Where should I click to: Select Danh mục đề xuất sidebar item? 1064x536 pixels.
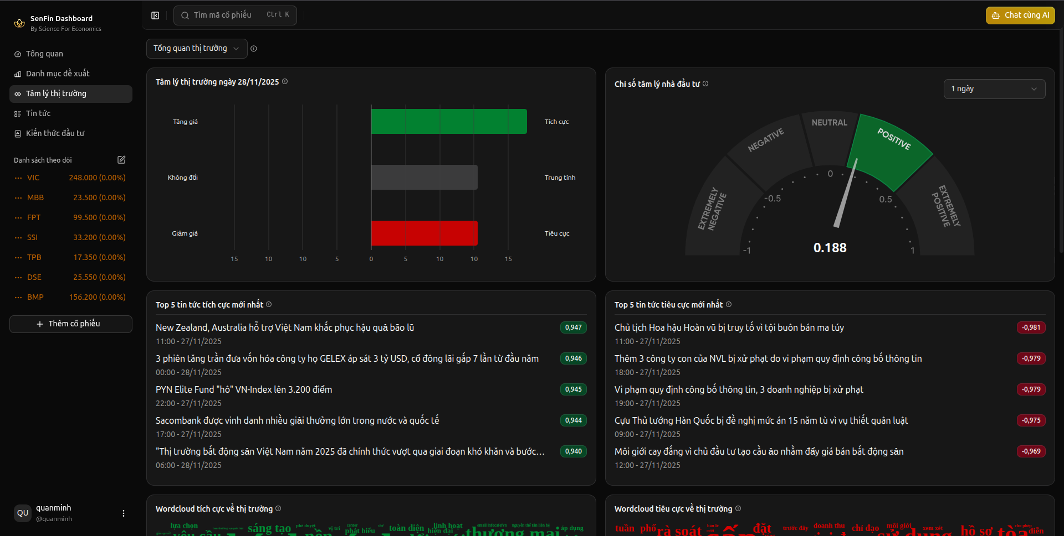pos(58,74)
